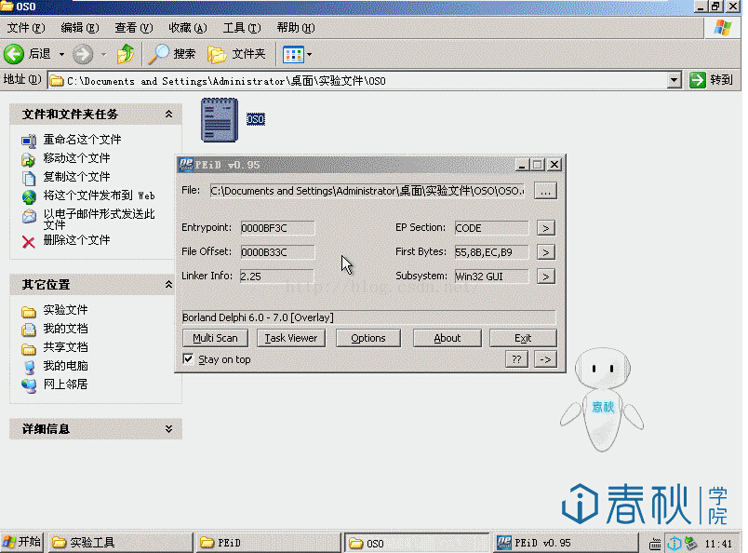The image size is (748, 553).
Task: Open the 编辑(E) menu
Action: 80,28
